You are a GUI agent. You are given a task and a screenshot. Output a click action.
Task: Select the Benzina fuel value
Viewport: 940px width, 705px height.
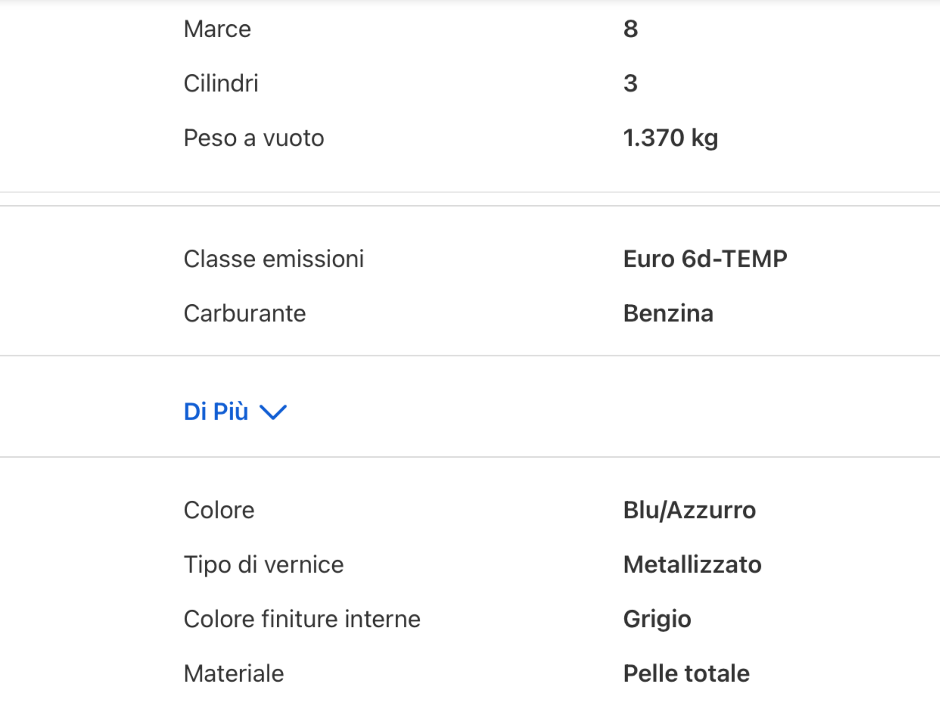[668, 313]
